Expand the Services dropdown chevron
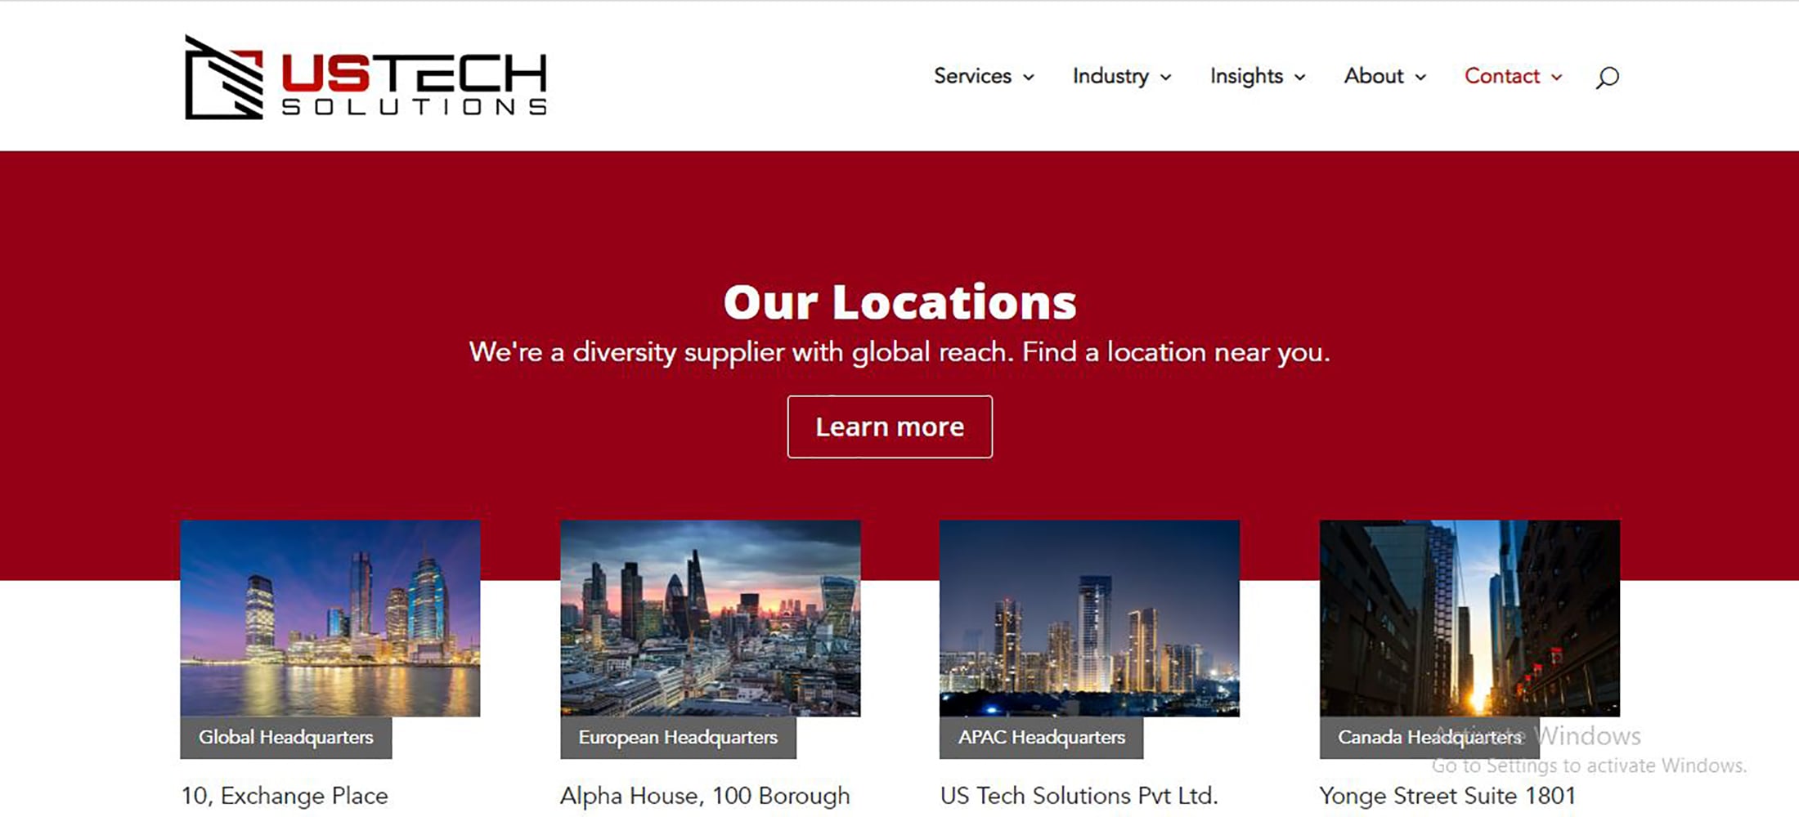The width and height of the screenshot is (1799, 817). click(x=1029, y=77)
